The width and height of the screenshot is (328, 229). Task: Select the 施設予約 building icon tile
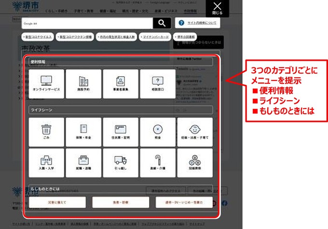(x=83, y=83)
